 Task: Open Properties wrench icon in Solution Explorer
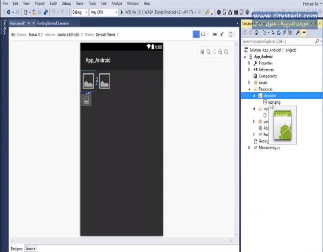298,33
